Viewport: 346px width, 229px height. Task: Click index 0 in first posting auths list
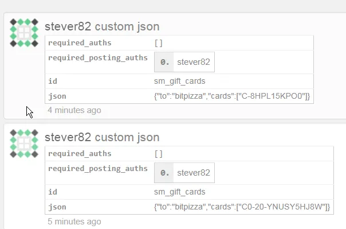pyautogui.click(x=164, y=62)
